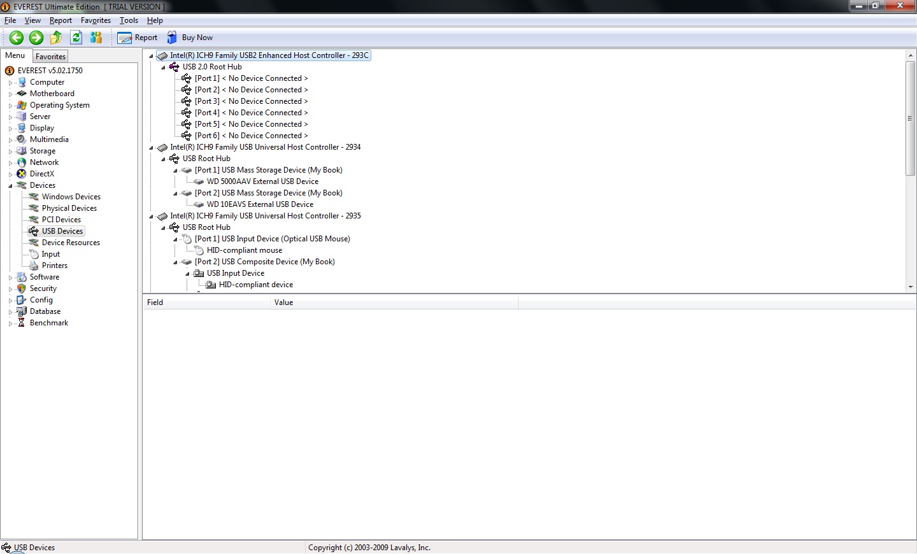Screen dimensions: 917x554
Task: Click the Up one level toolbar icon
Action: point(56,38)
